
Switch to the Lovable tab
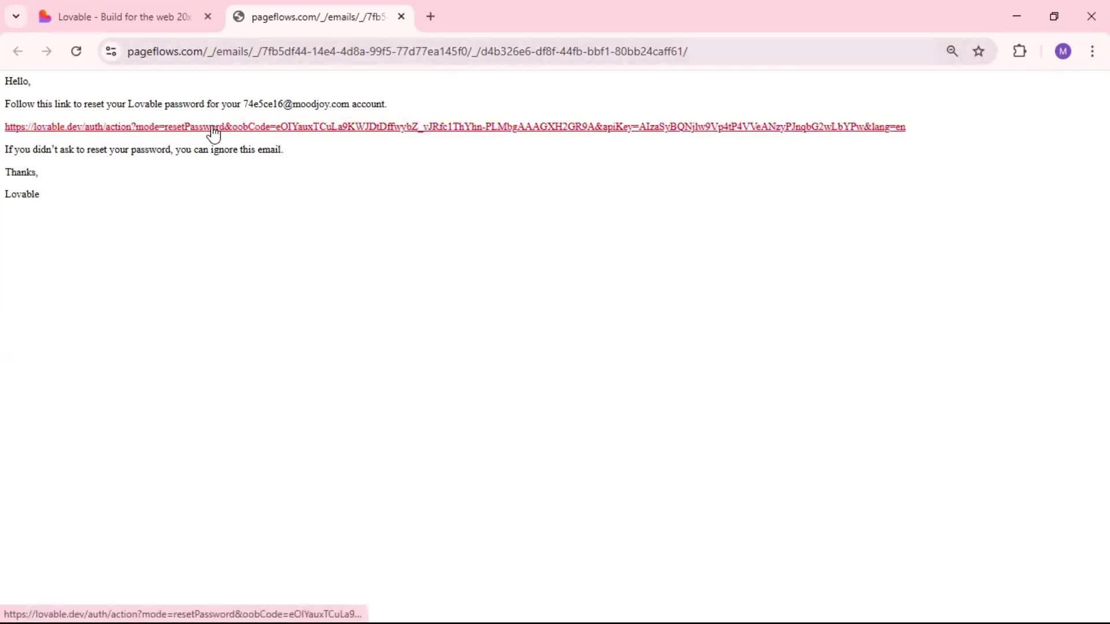coord(126,17)
